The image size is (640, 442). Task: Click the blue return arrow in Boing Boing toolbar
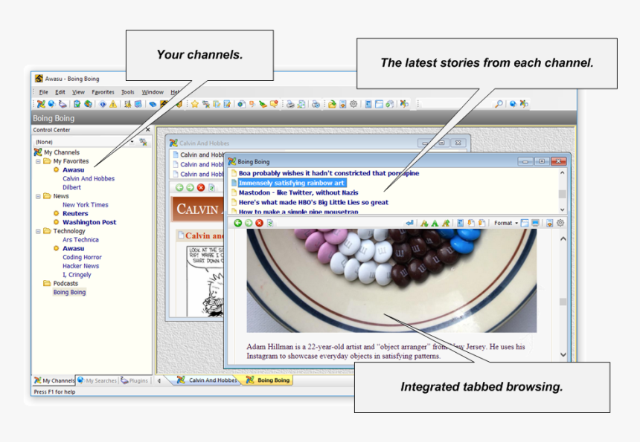click(409, 223)
